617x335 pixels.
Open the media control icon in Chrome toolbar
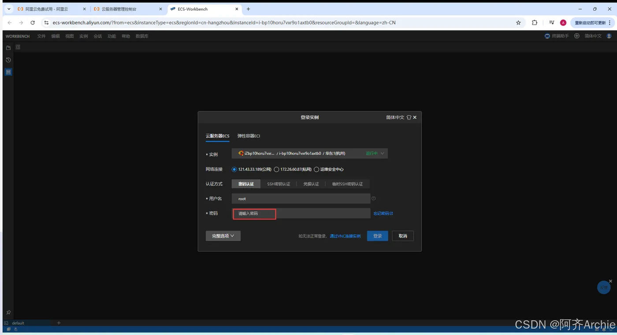click(551, 22)
